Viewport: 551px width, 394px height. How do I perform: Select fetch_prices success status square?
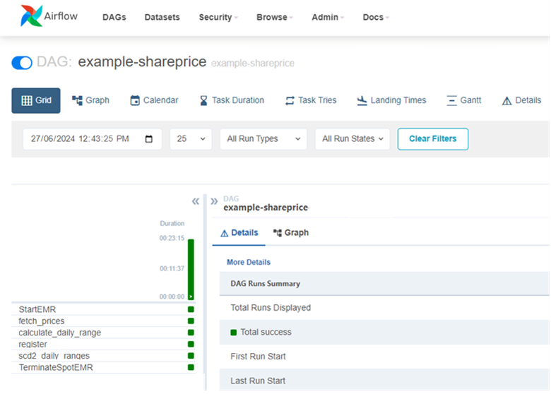pyautogui.click(x=191, y=321)
